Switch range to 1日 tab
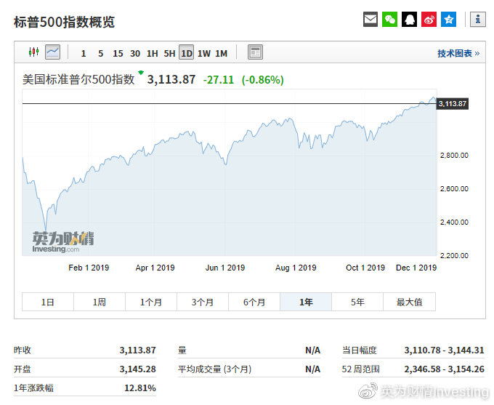 [48, 302]
